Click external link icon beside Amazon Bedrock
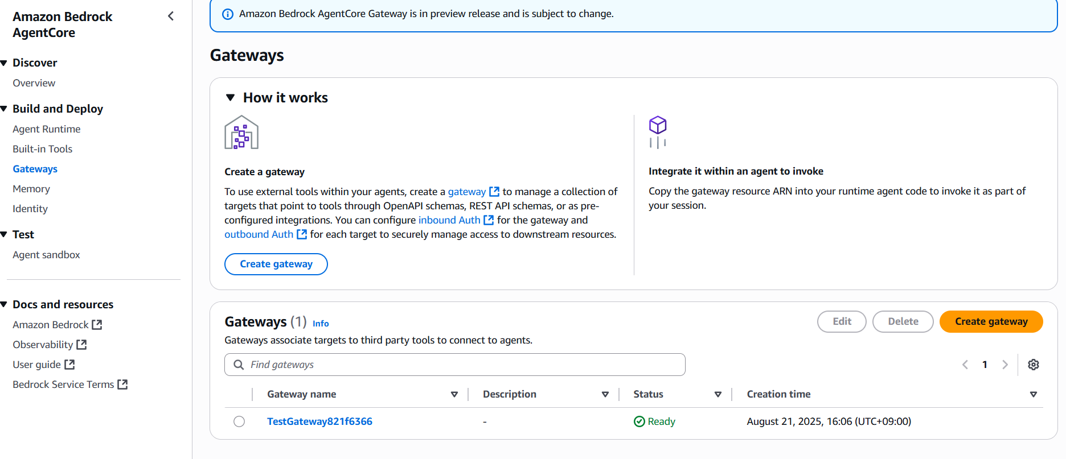 point(97,325)
